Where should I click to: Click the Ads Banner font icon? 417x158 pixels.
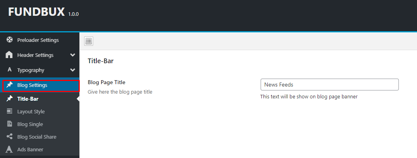pos(9,149)
